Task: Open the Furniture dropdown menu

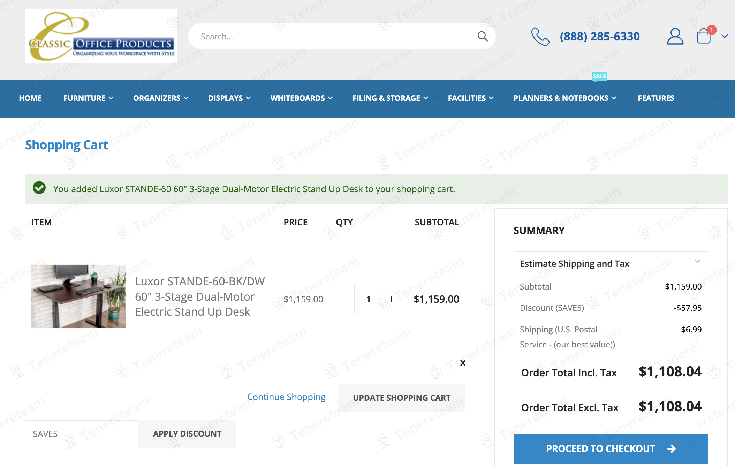Action: 88,98
